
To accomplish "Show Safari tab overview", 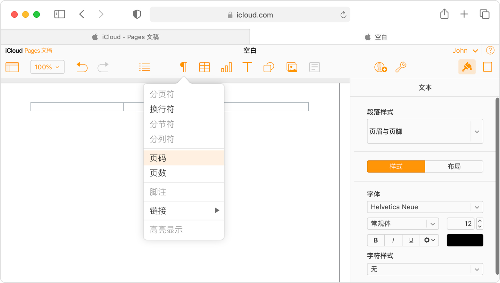I will pyautogui.click(x=484, y=14).
